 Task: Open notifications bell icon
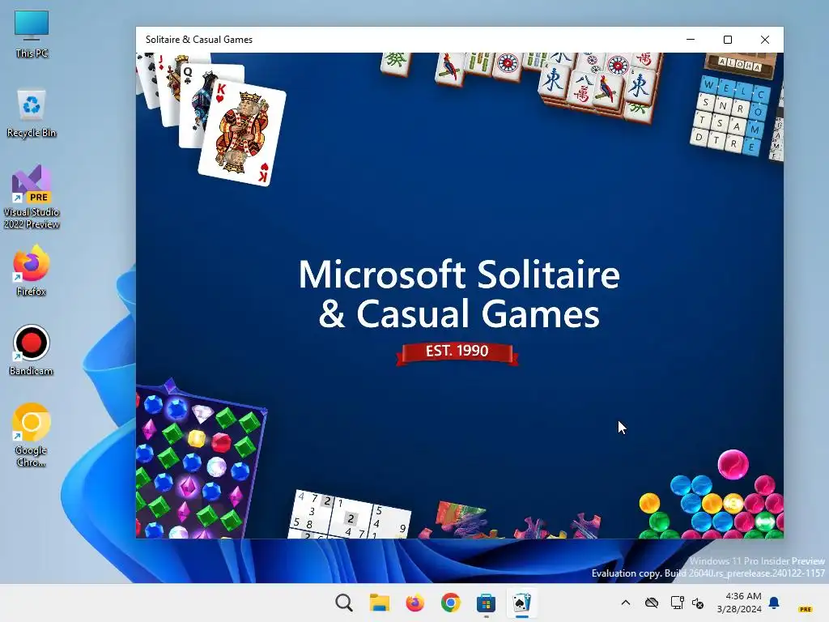(x=774, y=603)
